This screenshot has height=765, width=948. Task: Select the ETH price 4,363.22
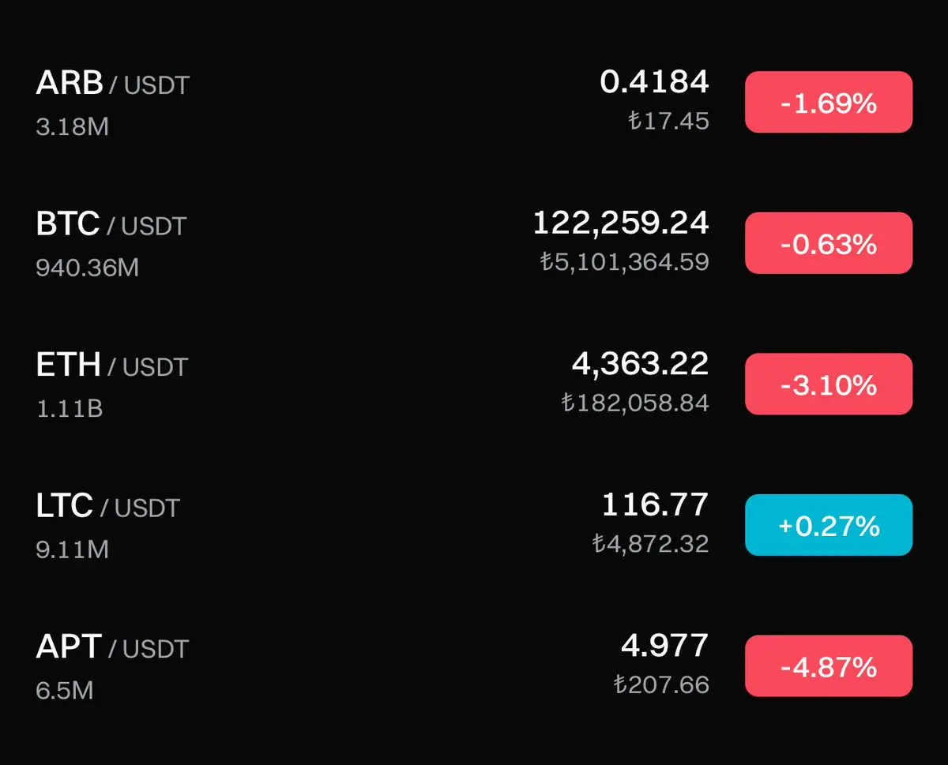[x=640, y=364]
